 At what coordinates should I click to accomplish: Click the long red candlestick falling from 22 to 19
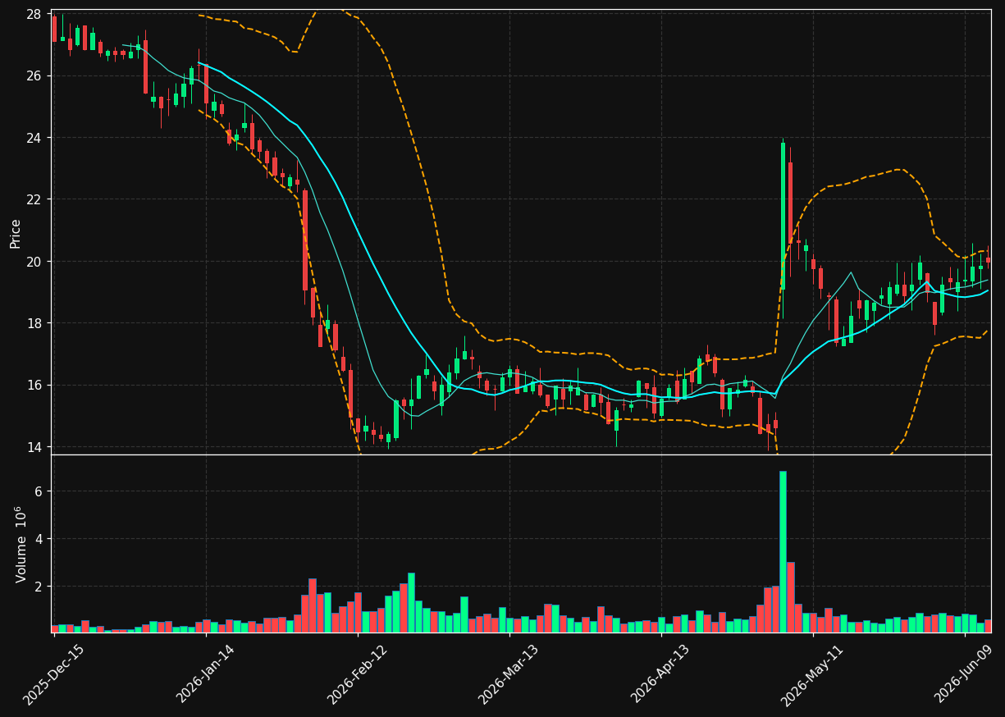click(305, 240)
